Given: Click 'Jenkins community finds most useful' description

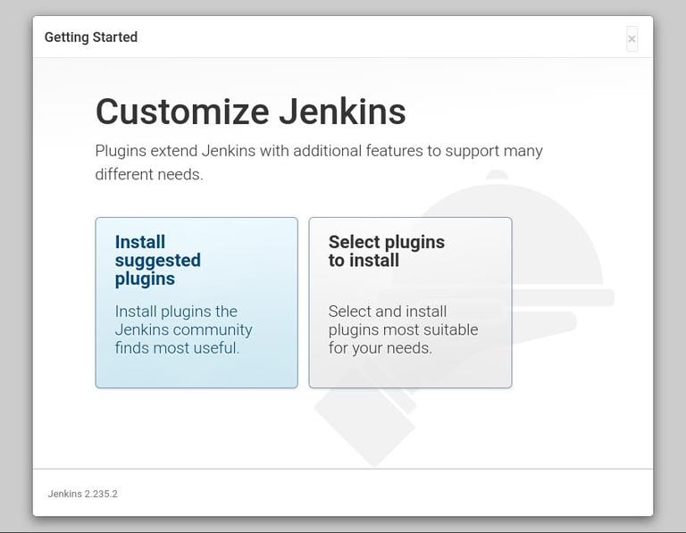Looking at the screenshot, I should click(183, 329).
